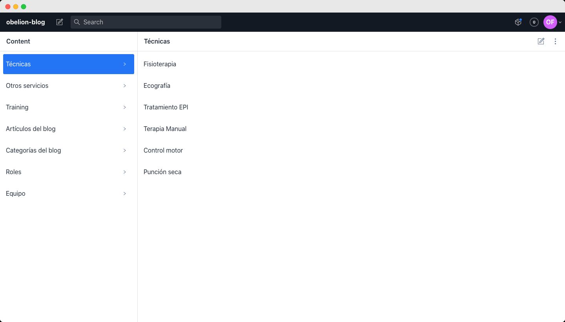Open the three-dot menu in Técnicas pane

pos(555,41)
